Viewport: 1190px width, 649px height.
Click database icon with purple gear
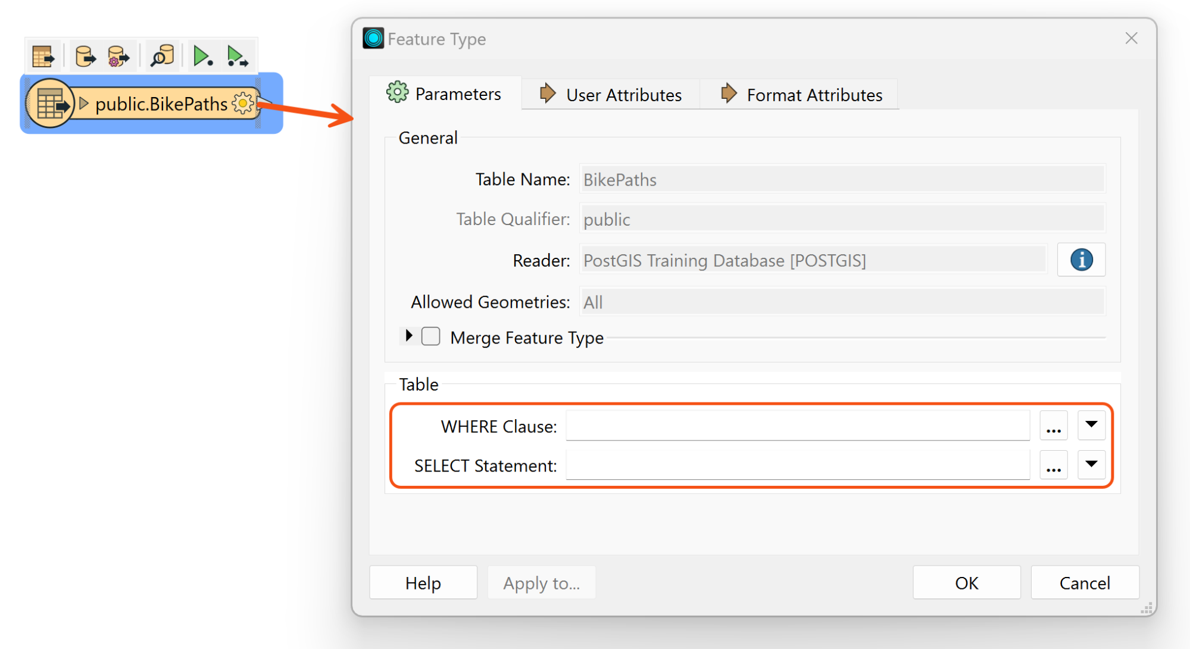click(x=118, y=57)
